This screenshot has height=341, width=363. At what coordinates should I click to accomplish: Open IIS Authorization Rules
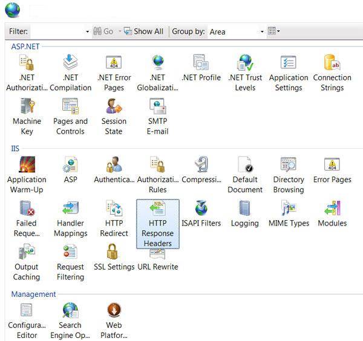158,175
